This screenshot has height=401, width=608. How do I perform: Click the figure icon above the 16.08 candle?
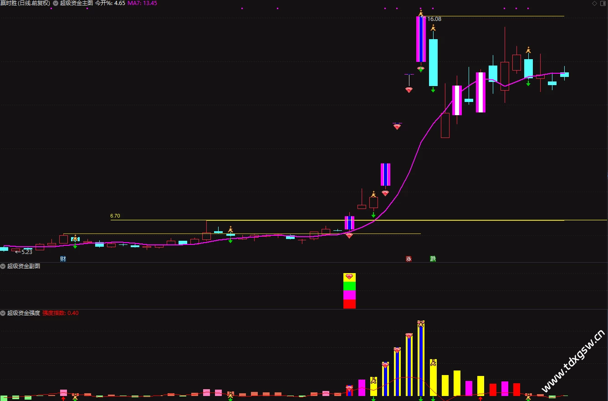(x=421, y=13)
